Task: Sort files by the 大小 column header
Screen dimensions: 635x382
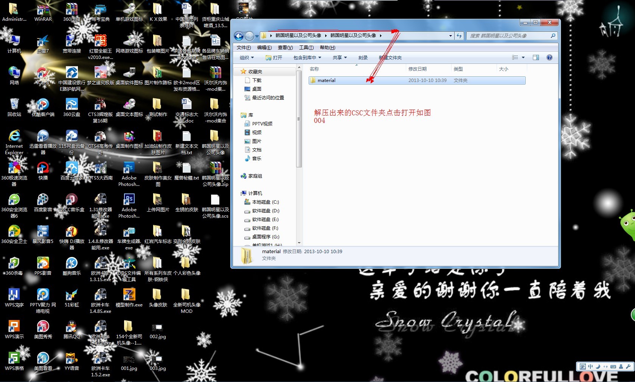Action: click(x=512, y=69)
